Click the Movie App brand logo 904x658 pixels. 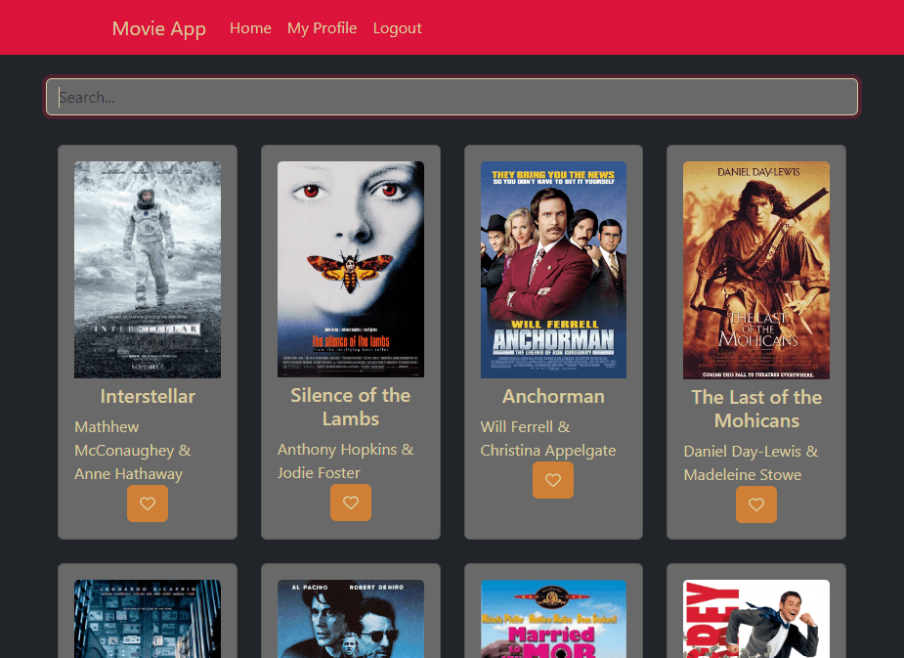pyautogui.click(x=159, y=28)
